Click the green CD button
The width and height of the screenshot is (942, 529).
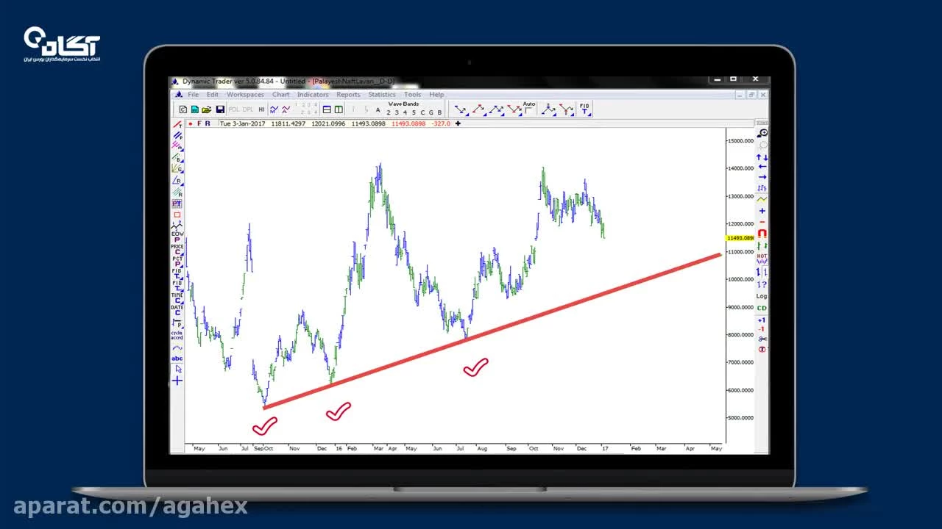tap(762, 308)
